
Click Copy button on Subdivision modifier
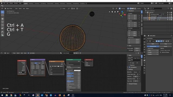pyautogui.click(x=166, y=44)
